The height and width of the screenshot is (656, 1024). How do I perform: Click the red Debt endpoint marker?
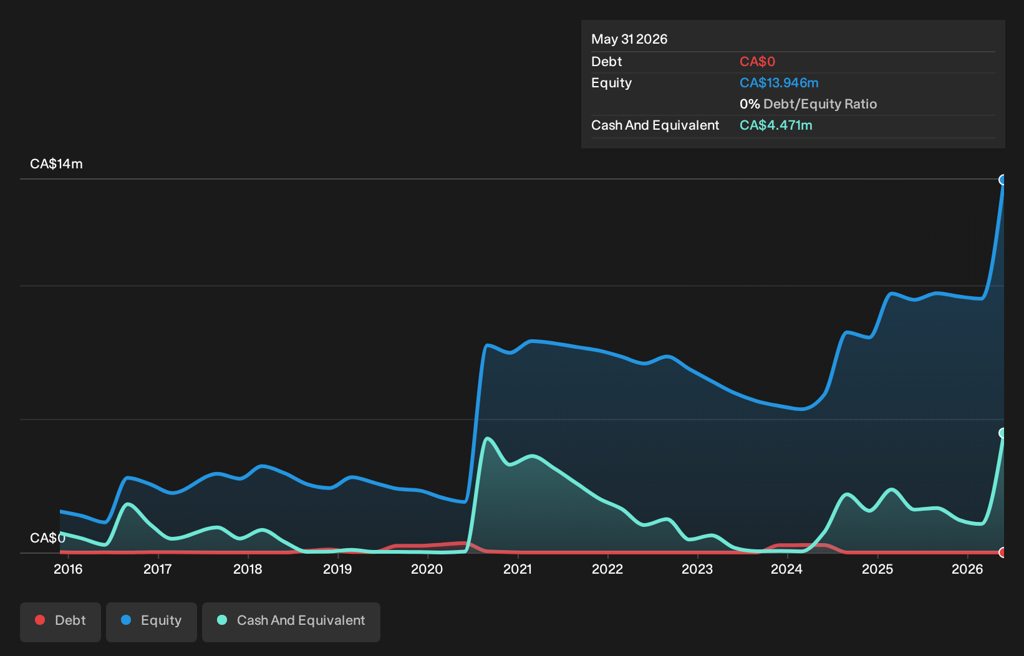tap(1003, 552)
